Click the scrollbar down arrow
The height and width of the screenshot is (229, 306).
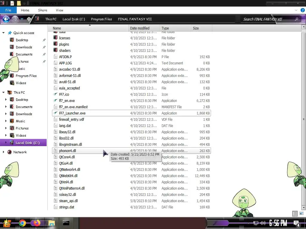pos(304,208)
